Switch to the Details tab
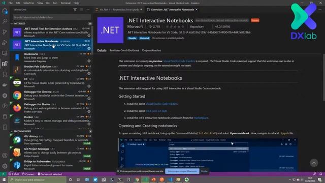Viewport: 325px width, 183px height. 102,50
